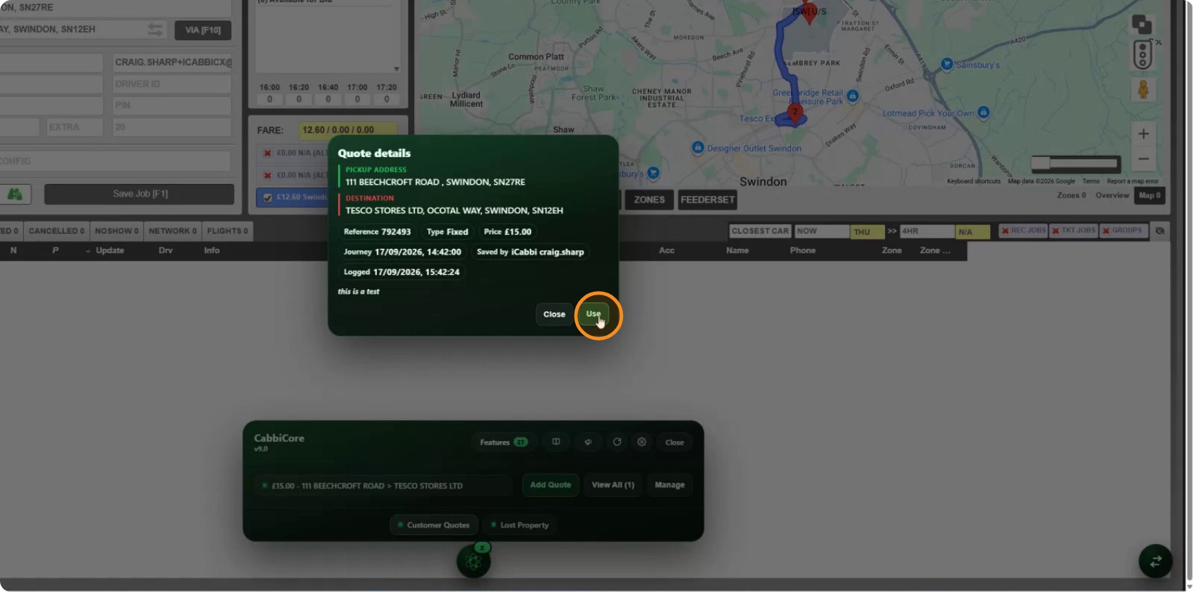
Task: Click CabbiCore refresh icon
Action: click(x=617, y=442)
